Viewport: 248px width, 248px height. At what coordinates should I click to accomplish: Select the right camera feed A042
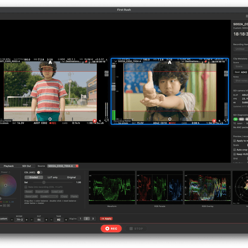pyautogui.click(x=170, y=91)
